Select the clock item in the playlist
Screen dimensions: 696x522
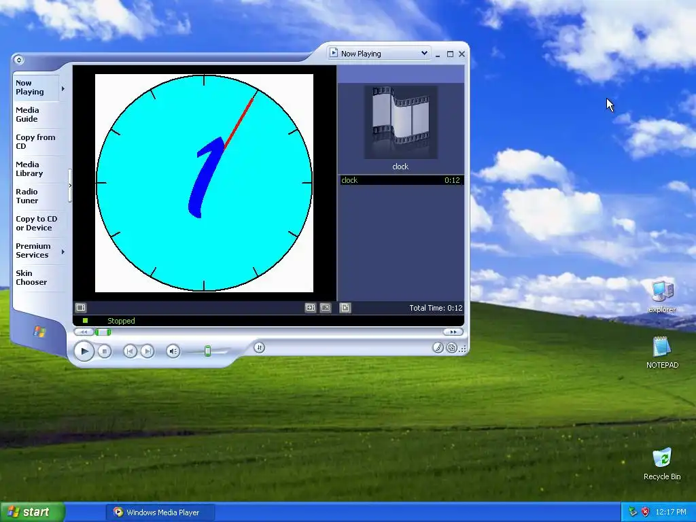(x=401, y=179)
